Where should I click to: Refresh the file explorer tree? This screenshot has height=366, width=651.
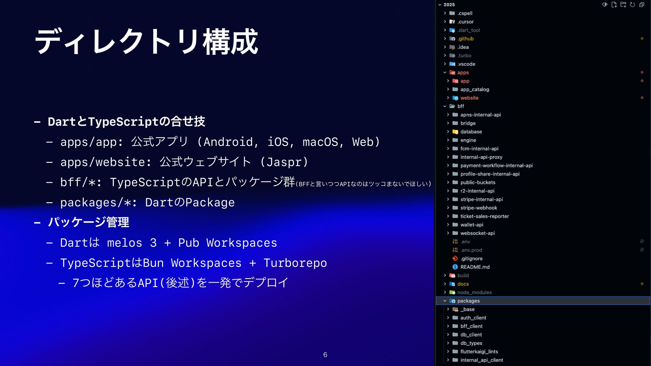[632, 4]
